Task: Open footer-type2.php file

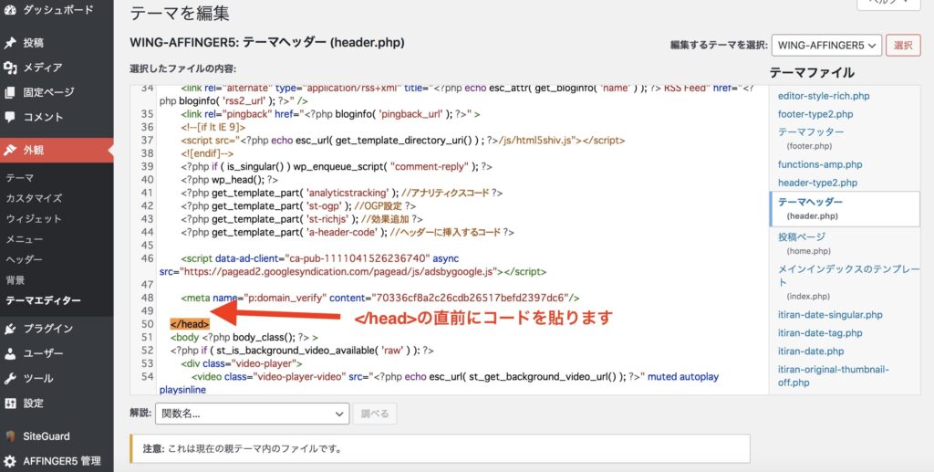Action: (x=815, y=114)
